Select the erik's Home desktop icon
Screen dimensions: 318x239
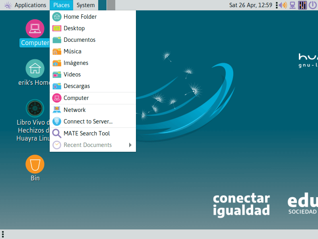[35, 69]
